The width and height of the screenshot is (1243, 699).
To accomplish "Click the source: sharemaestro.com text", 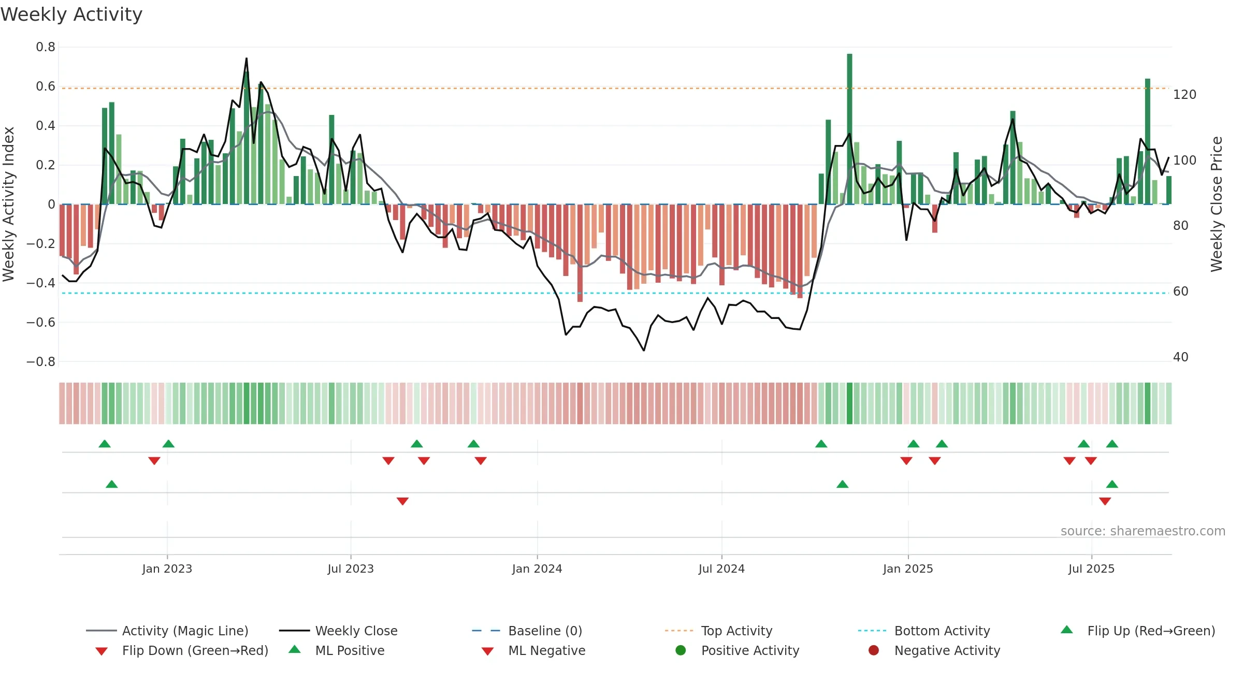I will coord(1143,531).
